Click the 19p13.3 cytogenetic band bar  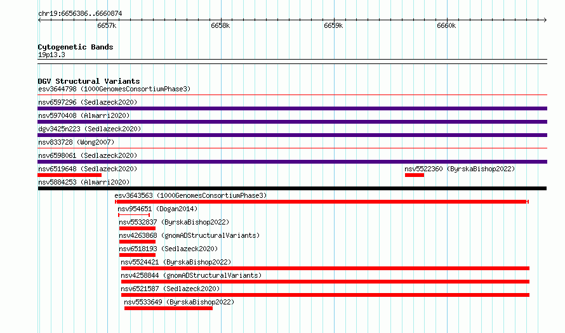click(292, 62)
